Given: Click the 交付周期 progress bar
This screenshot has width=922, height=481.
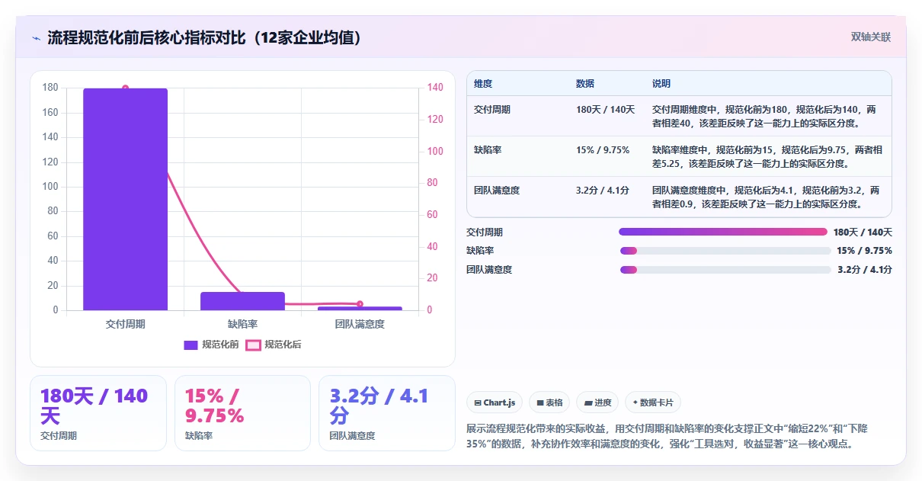Looking at the screenshot, I should (x=725, y=232).
